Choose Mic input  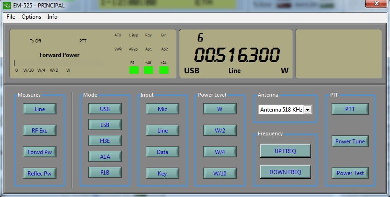coord(163,109)
